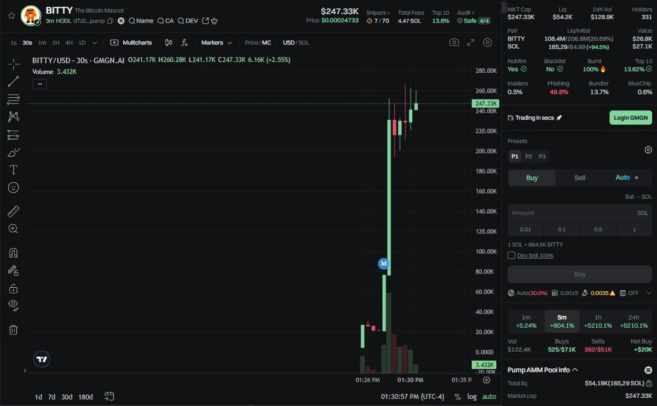Image resolution: width=657 pixels, height=406 pixels.
Task: Select preset P2
Action: tap(528, 156)
